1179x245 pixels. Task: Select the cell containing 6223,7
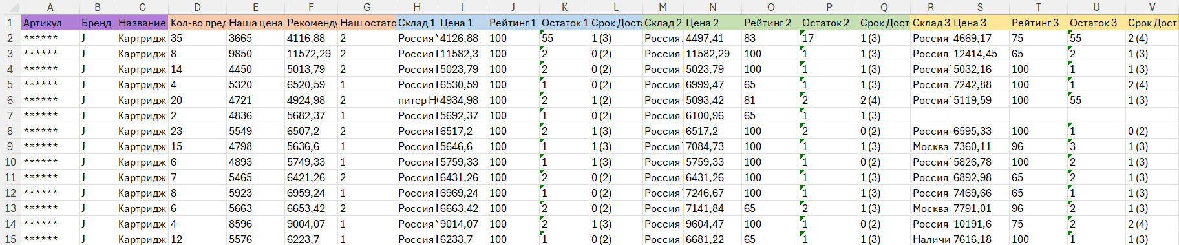click(311, 239)
